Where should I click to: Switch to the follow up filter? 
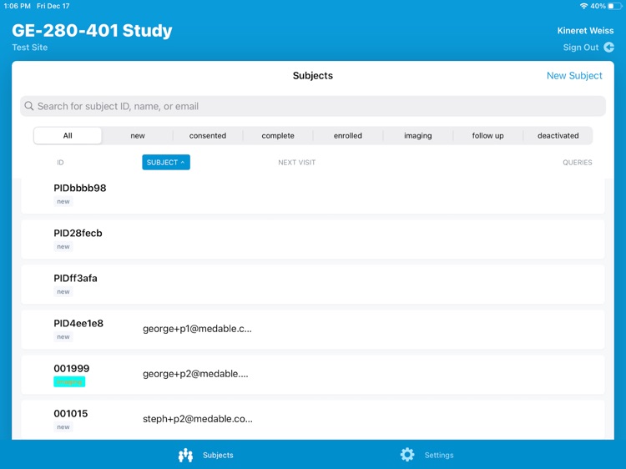488,136
